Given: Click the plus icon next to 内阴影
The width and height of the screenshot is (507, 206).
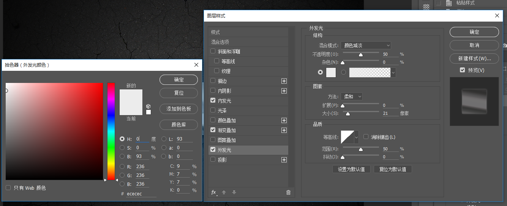Looking at the screenshot, I should coord(284,91).
